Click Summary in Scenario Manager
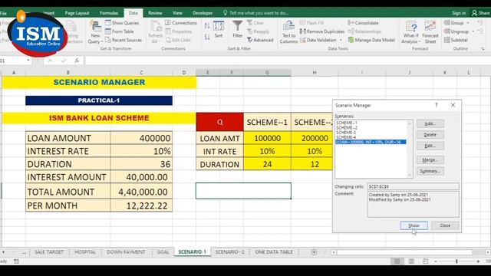Screen dimensions: 491x276 point(430,171)
